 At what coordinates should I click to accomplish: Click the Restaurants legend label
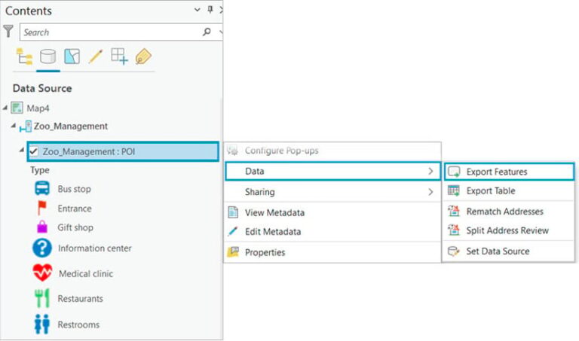click(x=80, y=299)
